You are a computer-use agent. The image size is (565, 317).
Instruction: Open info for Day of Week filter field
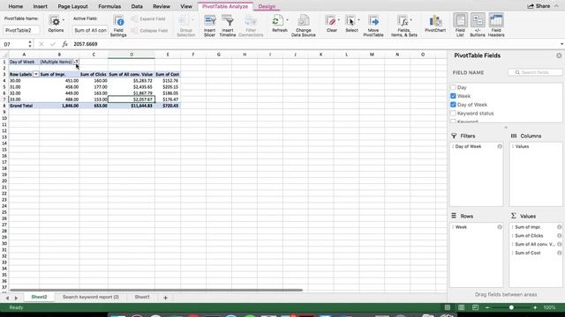click(500, 146)
